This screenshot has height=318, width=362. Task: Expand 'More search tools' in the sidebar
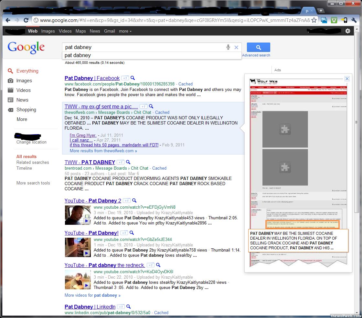click(x=33, y=183)
